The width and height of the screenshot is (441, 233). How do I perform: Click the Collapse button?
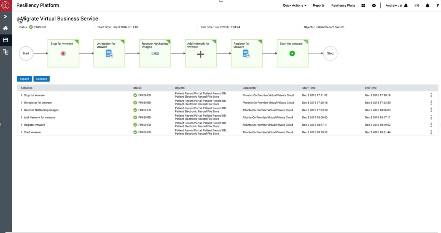[x=41, y=79]
